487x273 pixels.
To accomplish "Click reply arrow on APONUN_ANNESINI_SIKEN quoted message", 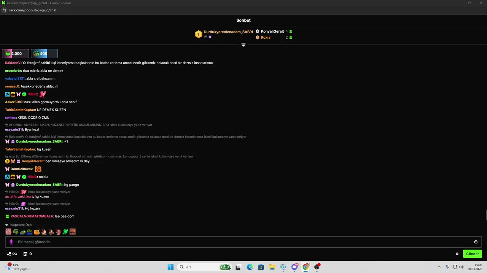I will click(6, 125).
